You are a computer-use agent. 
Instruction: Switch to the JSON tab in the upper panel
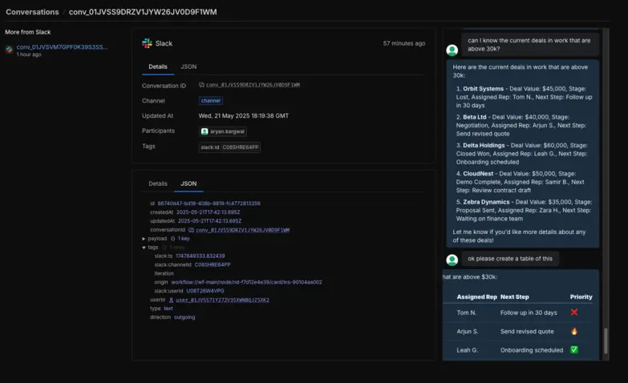(x=188, y=67)
